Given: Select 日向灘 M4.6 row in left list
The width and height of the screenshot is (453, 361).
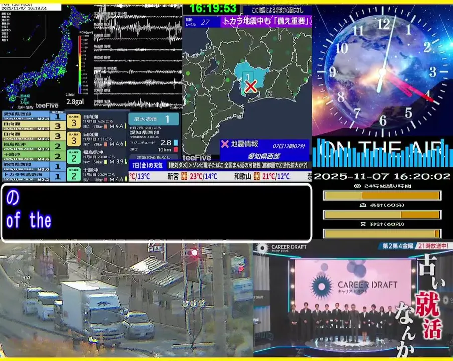Looking at the screenshot, I should (x=34, y=136).
